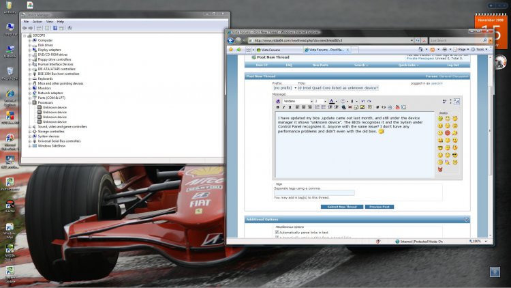Screen dimensions: 511x288
Task: Click the calendar gadget on the desktop sidebar
Action: click(491, 31)
